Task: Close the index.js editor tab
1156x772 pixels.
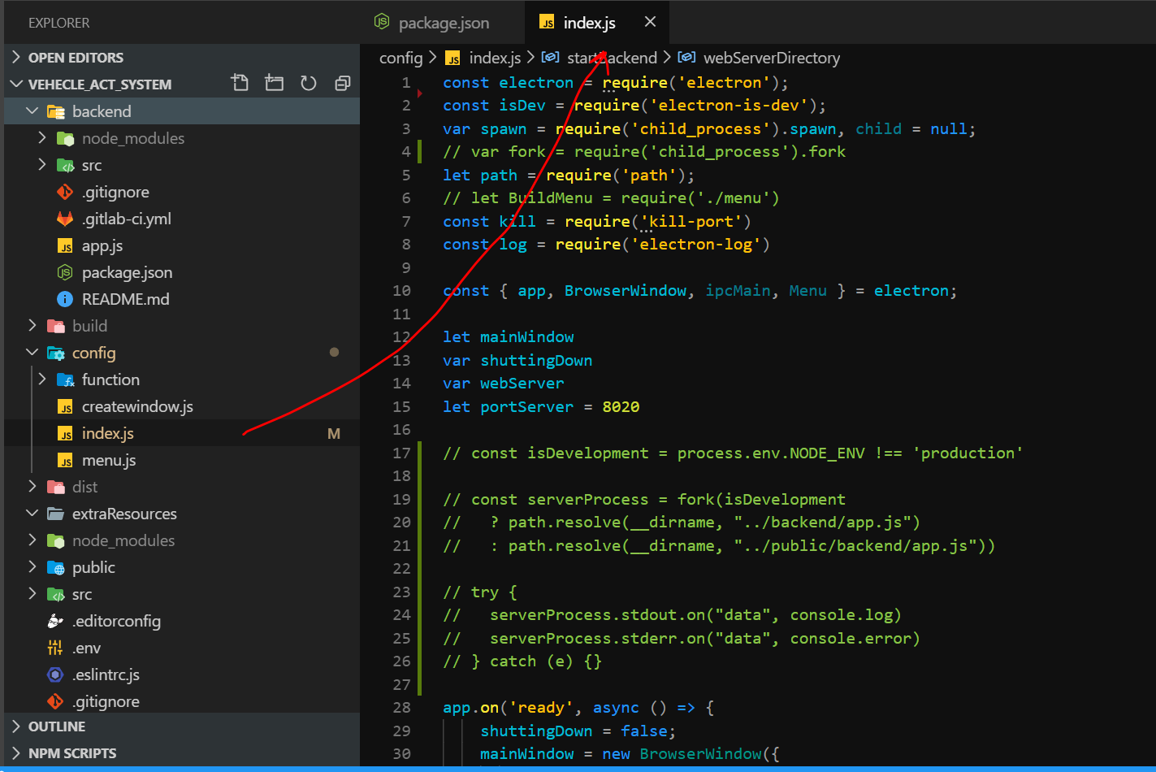Action: 650,22
